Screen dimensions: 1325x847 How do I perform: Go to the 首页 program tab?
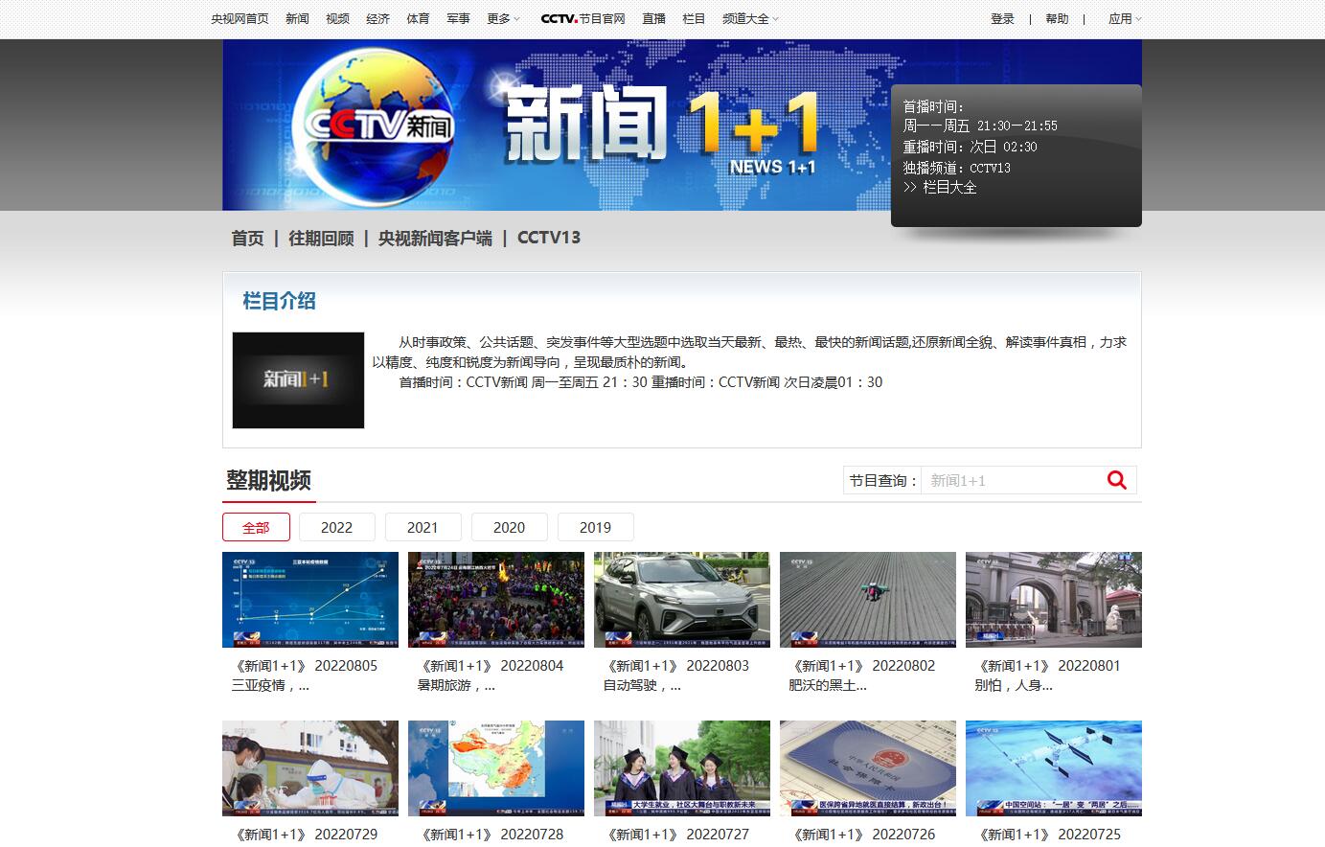(x=247, y=238)
